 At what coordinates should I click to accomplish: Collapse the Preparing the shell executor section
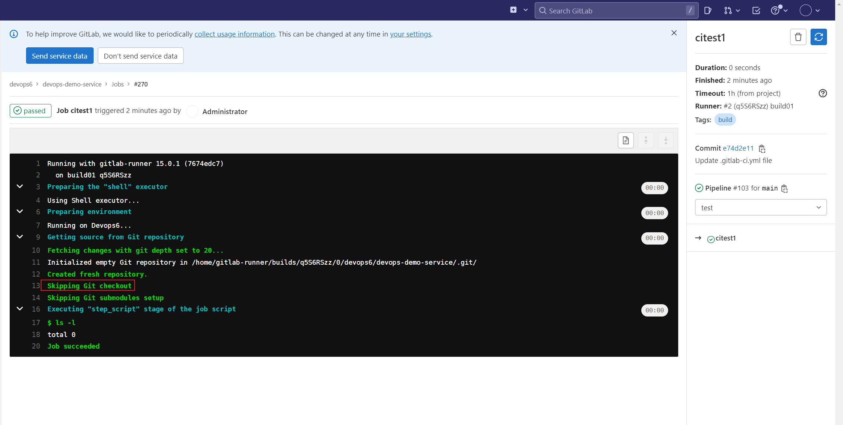click(20, 186)
